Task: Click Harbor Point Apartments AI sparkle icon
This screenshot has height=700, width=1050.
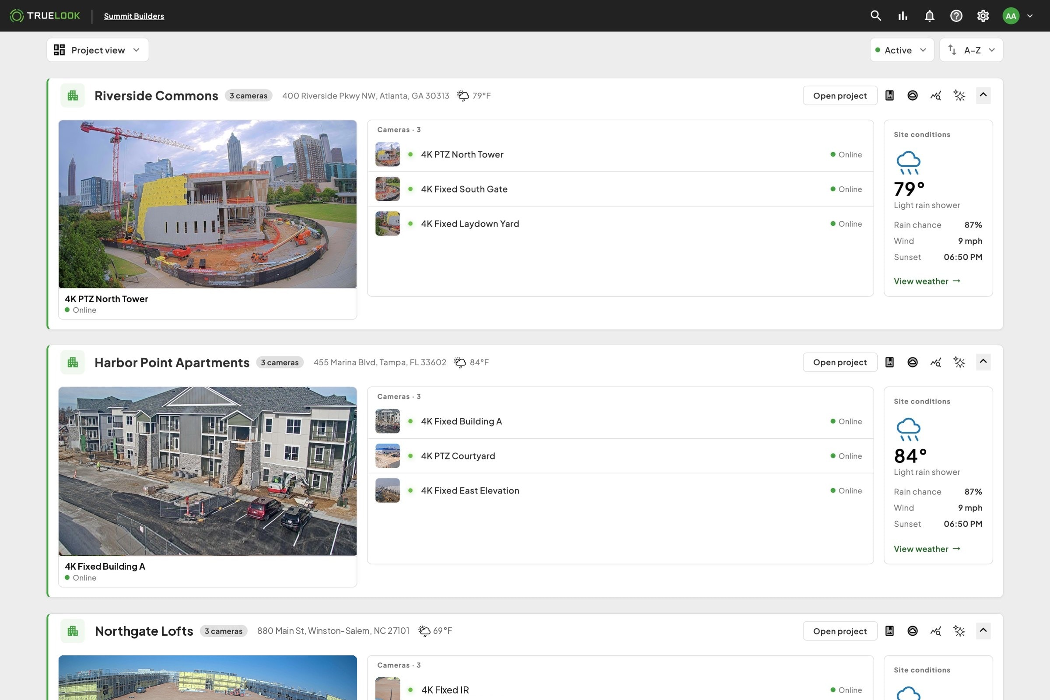Action: [x=959, y=362]
